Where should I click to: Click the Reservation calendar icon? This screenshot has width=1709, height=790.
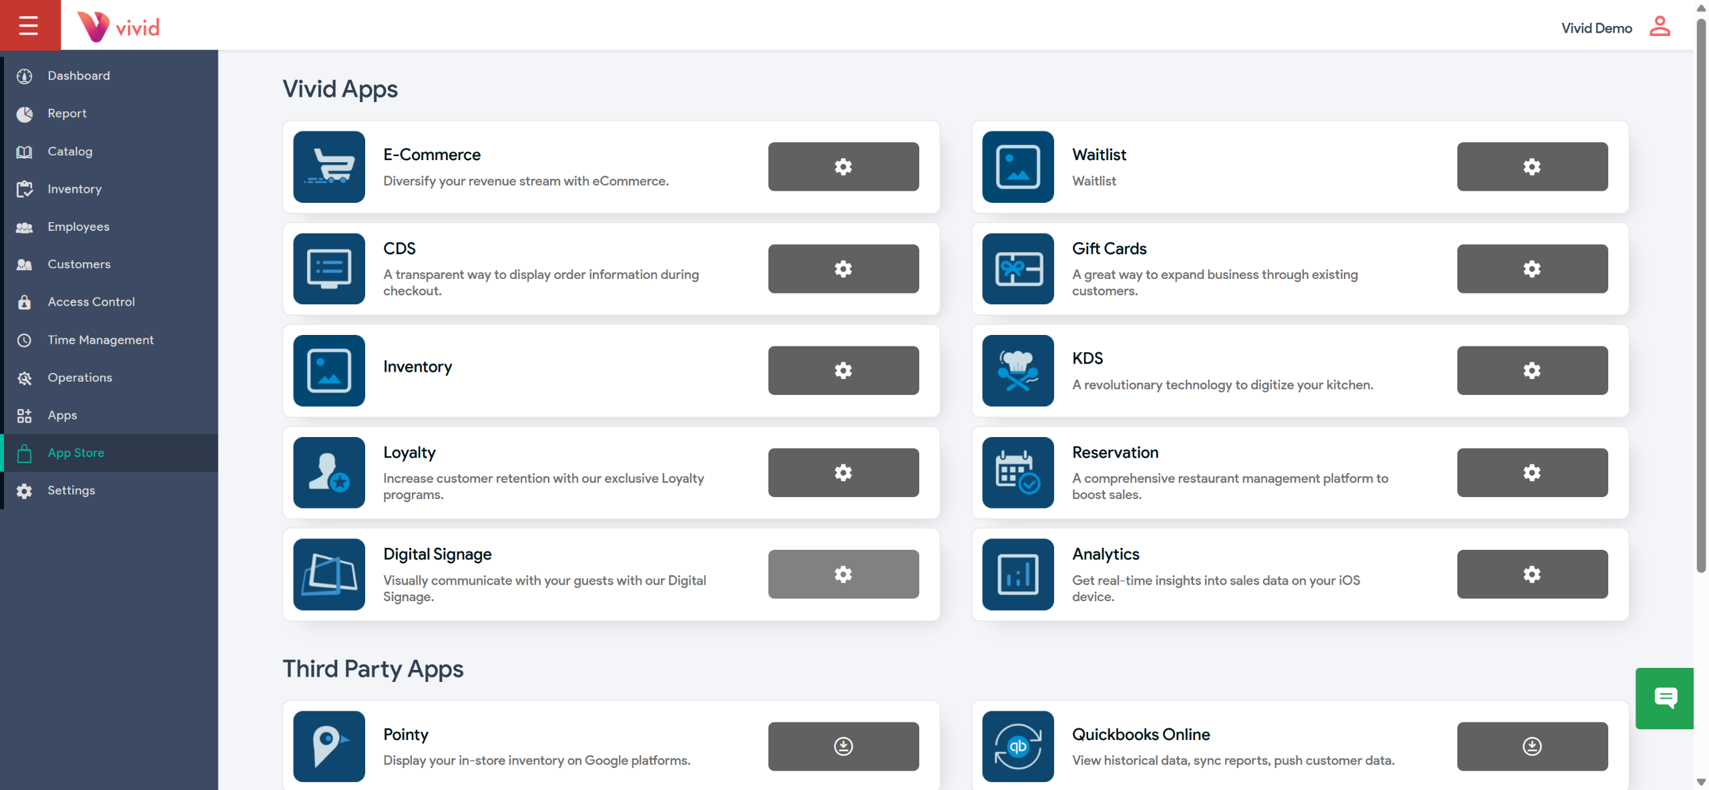1017,472
